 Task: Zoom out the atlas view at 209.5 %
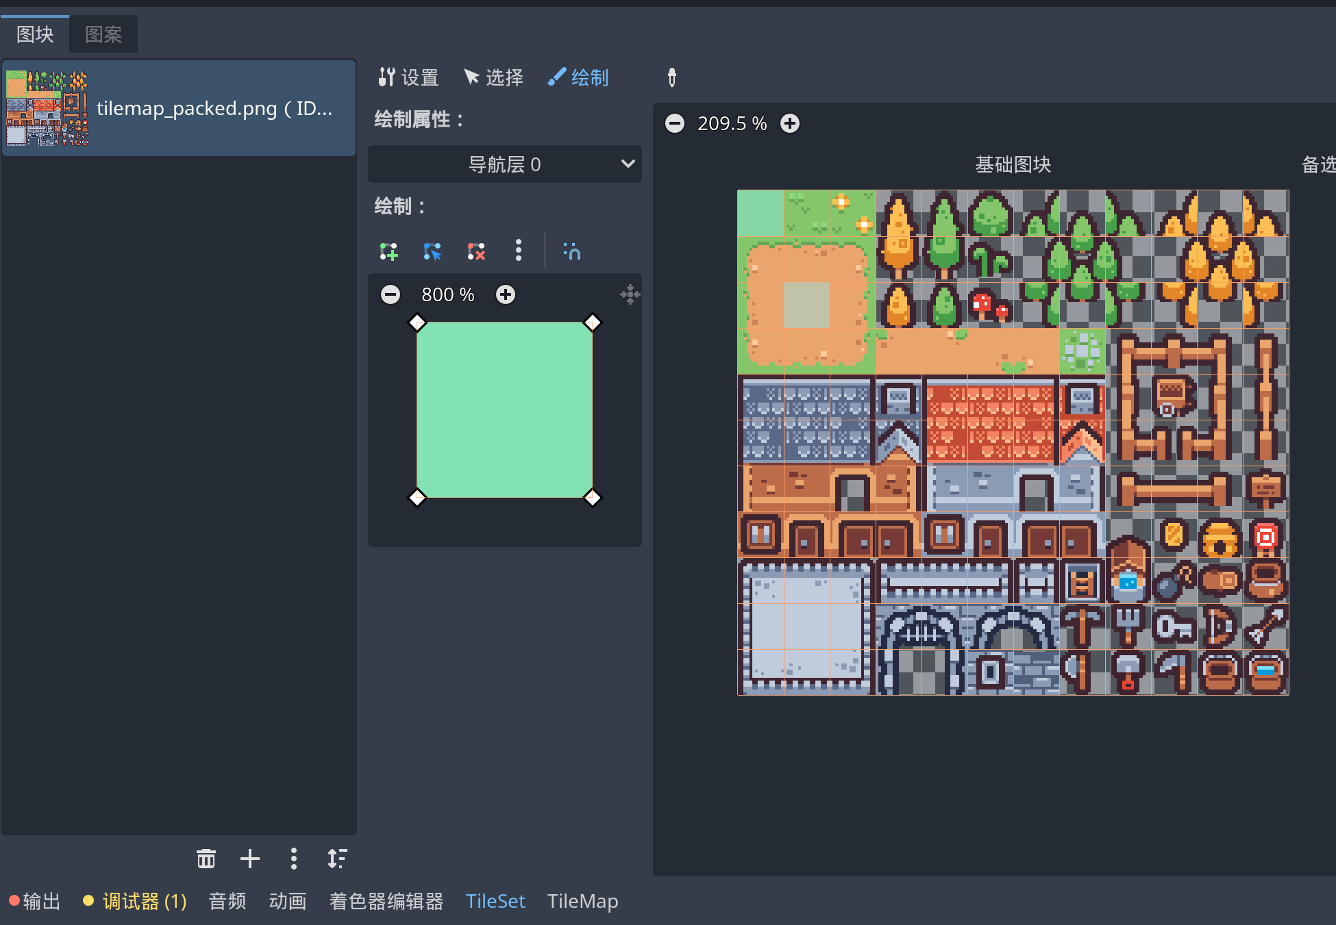tap(675, 123)
